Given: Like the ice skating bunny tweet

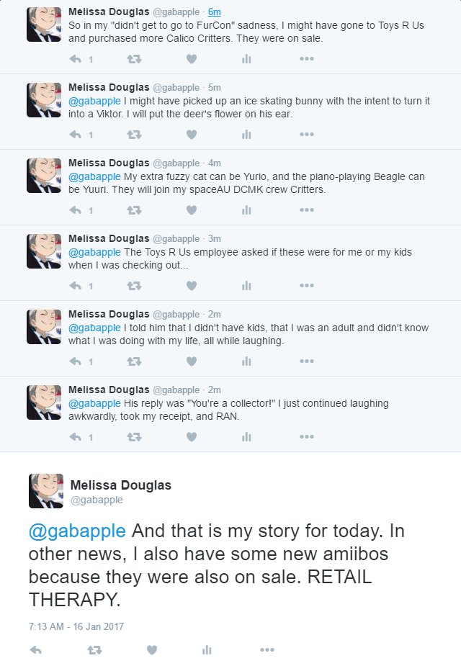Looking at the screenshot, I should pos(192,135).
